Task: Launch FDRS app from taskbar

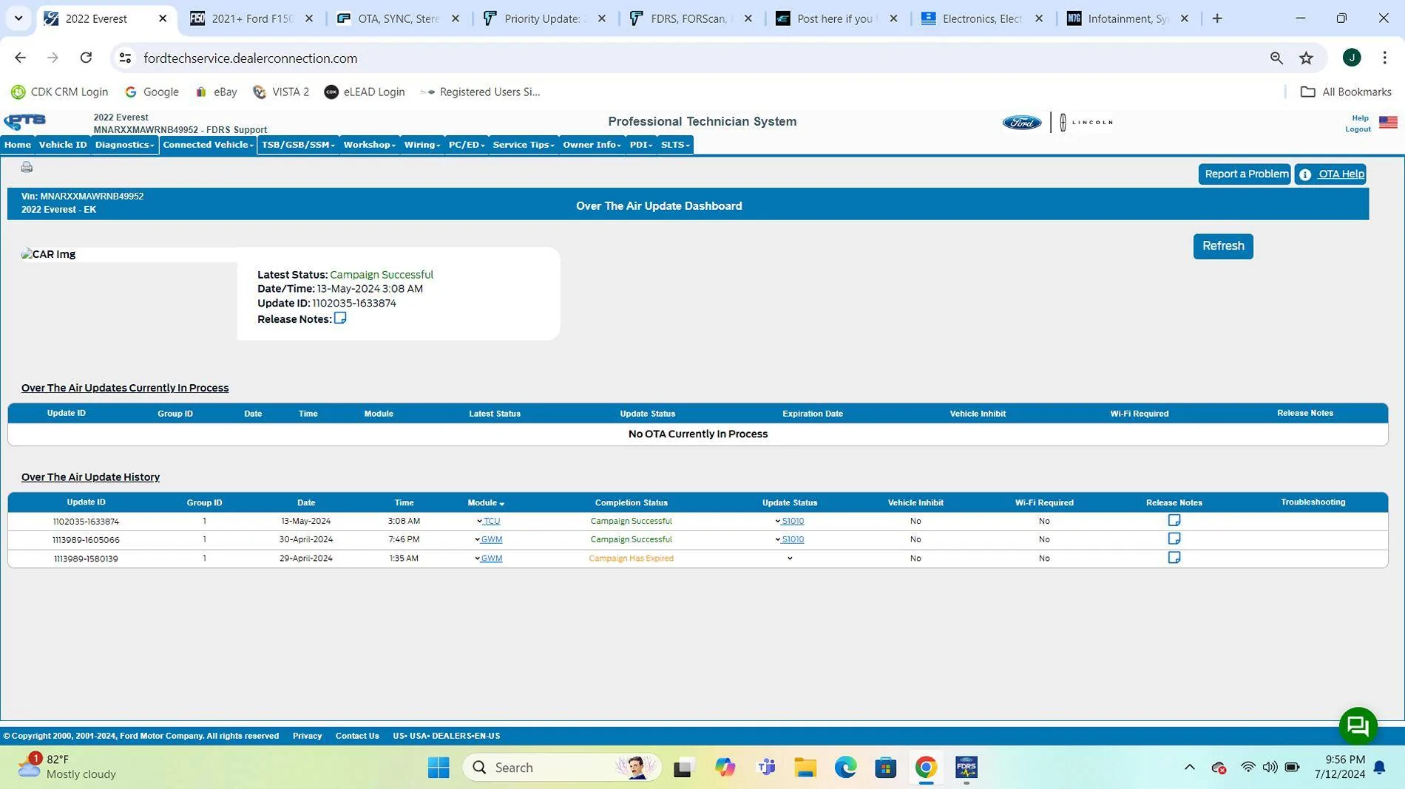Action: pyautogui.click(x=966, y=768)
